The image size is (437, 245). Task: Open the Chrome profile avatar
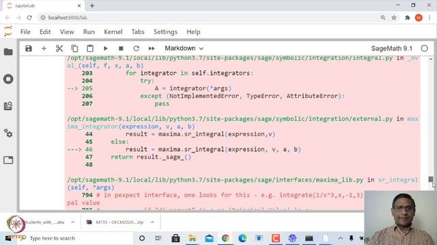click(419, 18)
